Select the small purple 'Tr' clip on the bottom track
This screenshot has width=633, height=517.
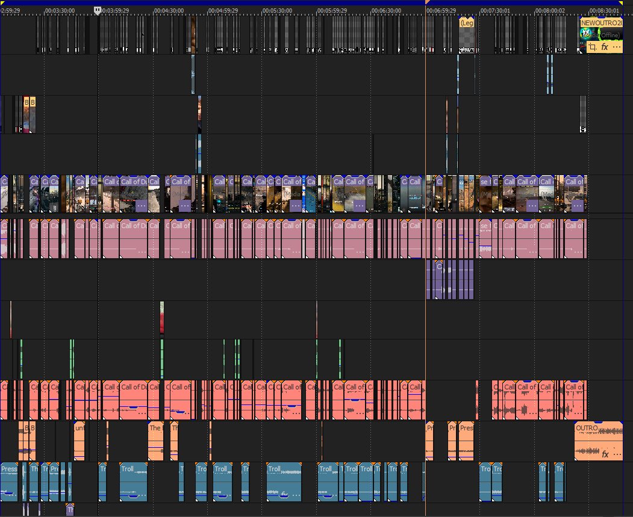coord(70,510)
